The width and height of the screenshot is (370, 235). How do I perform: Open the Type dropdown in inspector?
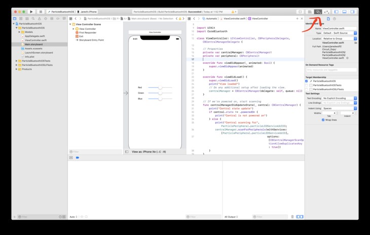point(339,33)
